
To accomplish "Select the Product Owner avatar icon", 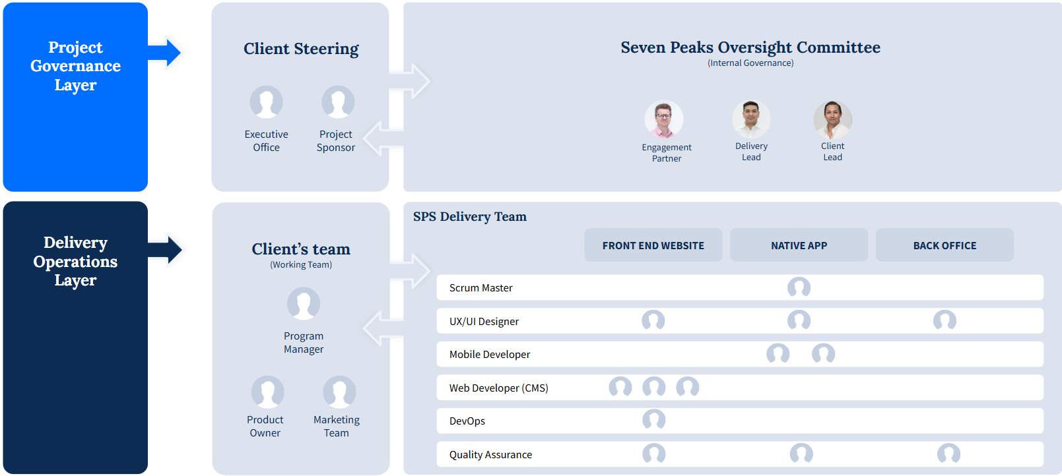I will pos(267,392).
